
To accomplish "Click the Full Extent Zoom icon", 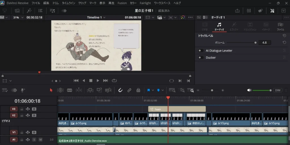I will [x=172, y=90].
